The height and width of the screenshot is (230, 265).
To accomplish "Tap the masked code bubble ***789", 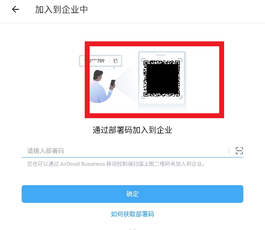I will click(x=100, y=61).
